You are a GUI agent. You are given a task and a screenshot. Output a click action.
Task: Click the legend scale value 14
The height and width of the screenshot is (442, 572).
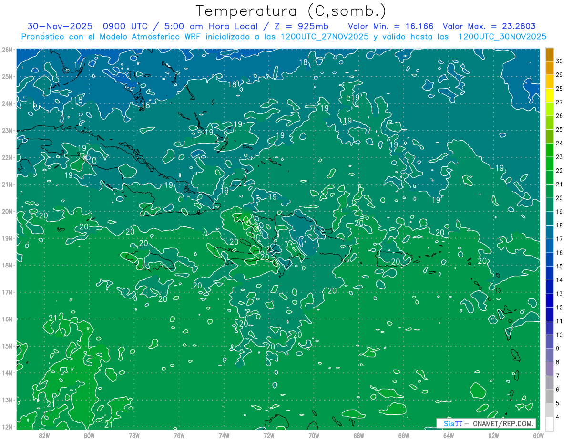tap(559, 280)
